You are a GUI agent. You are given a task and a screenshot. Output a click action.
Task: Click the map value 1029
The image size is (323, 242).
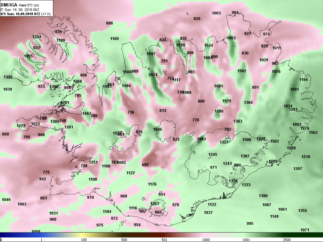click(264, 60)
